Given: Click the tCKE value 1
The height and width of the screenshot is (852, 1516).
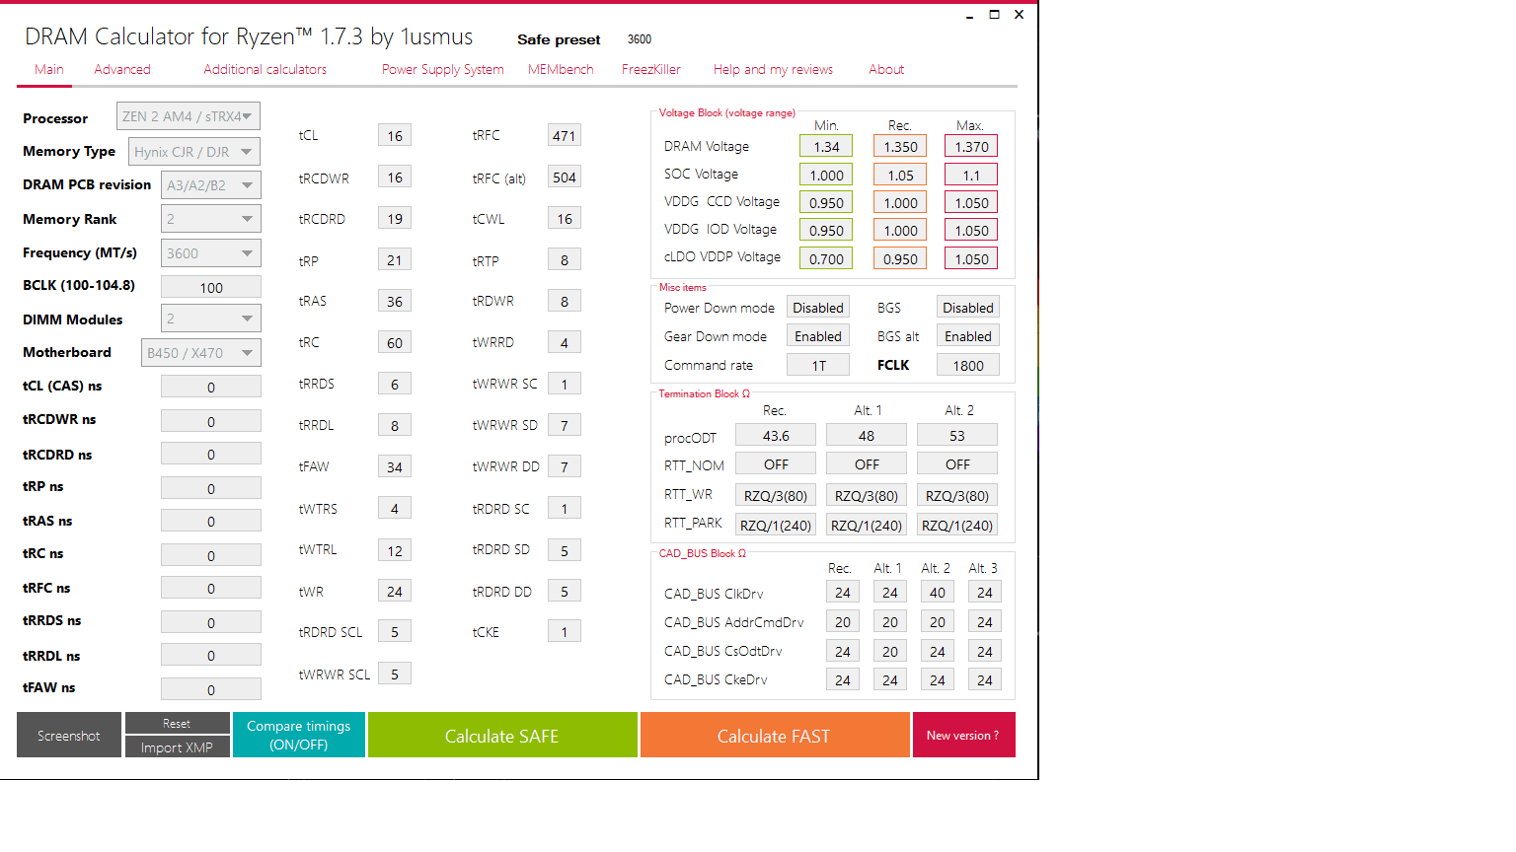Looking at the screenshot, I should tap(565, 631).
